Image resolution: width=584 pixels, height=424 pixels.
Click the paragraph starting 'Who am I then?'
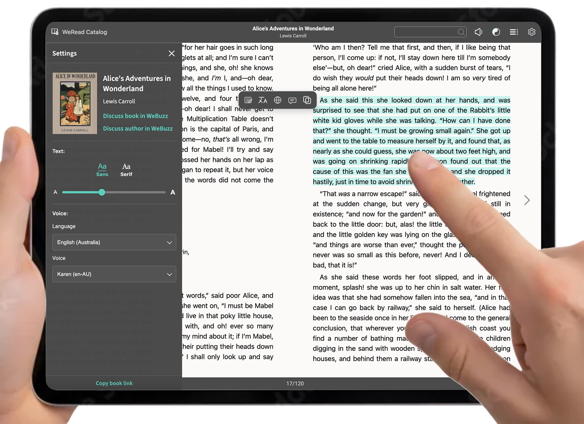pos(411,68)
